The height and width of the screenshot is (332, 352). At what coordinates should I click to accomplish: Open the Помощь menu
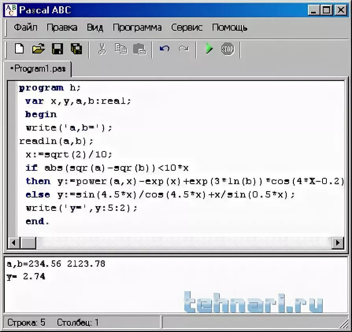[230, 28]
